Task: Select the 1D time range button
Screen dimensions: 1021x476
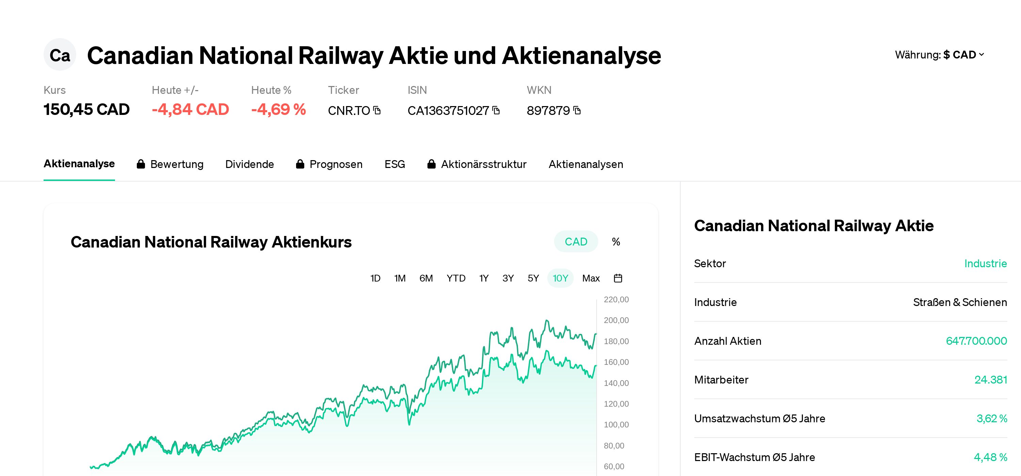Action: coord(375,278)
